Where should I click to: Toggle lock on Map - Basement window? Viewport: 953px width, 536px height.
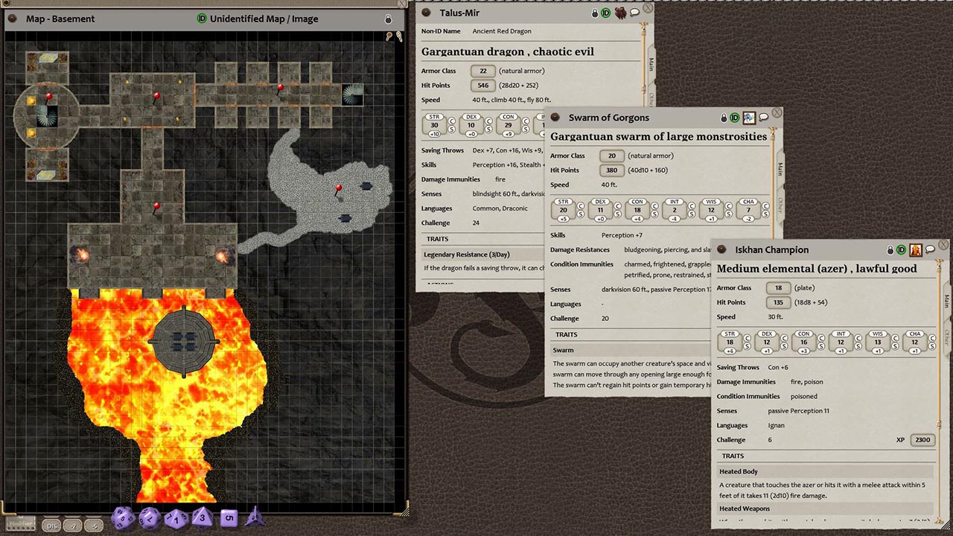click(388, 19)
